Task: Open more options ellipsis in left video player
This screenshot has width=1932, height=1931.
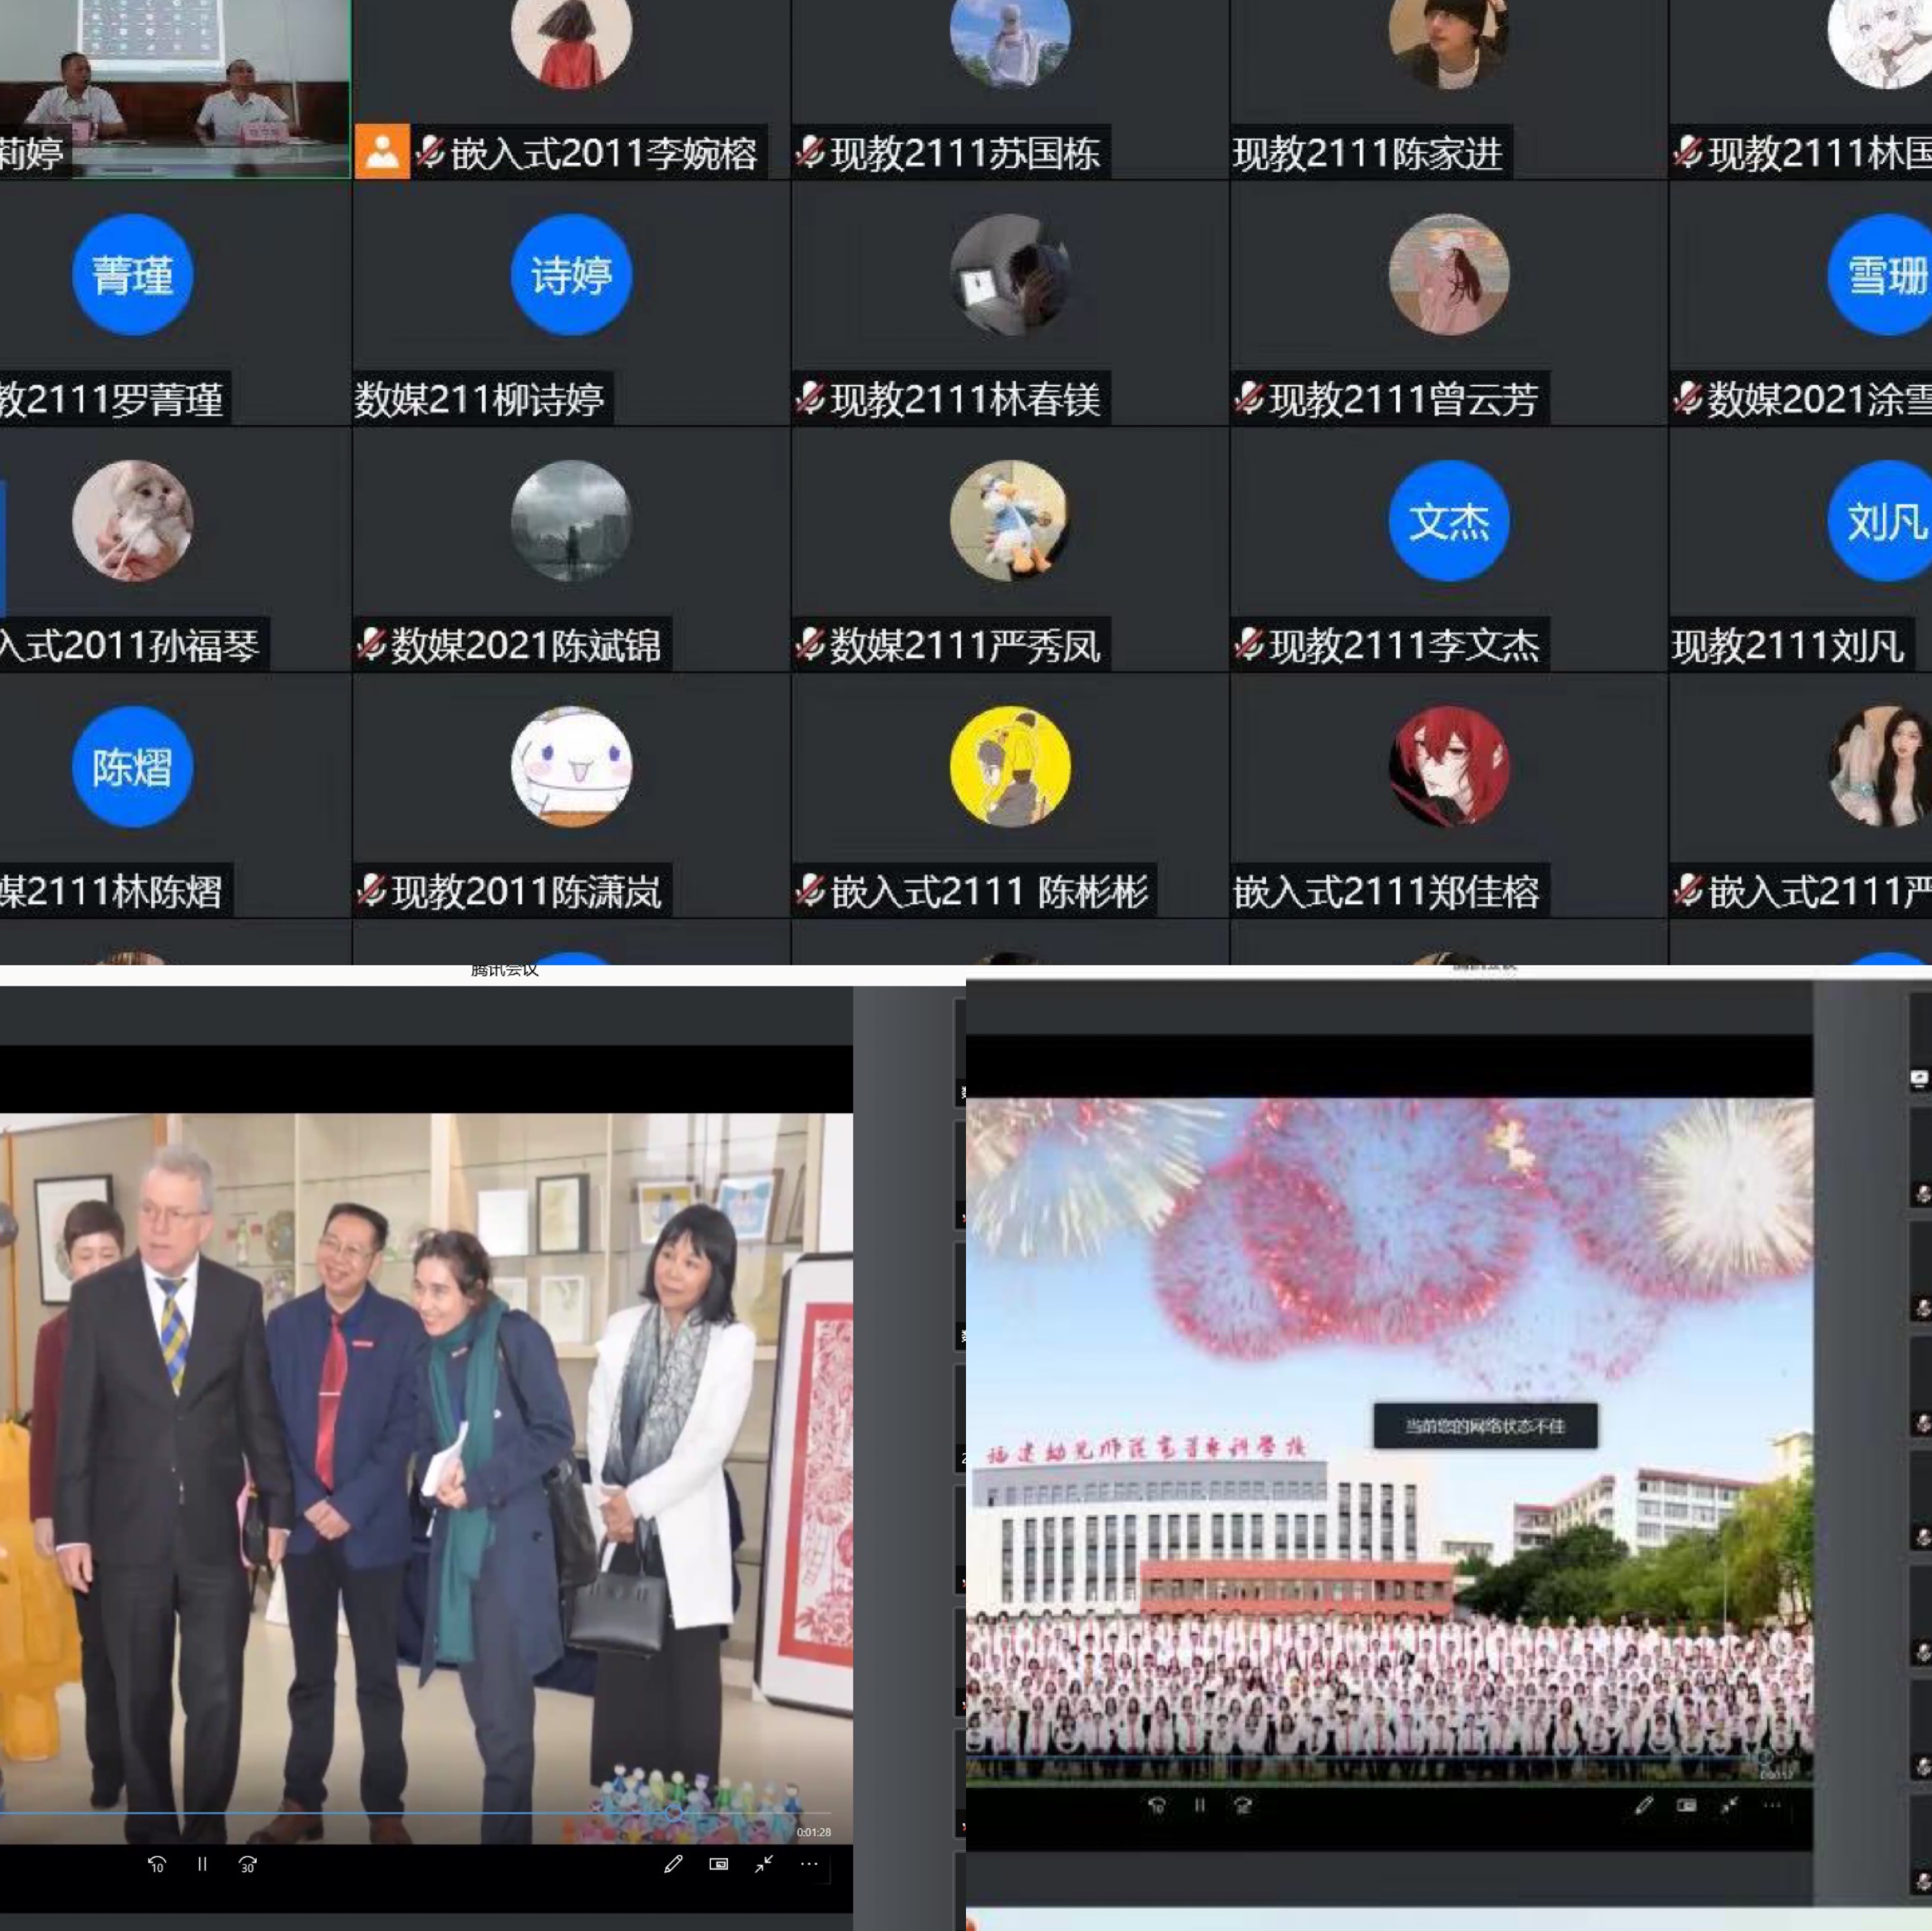Action: pos(809,1864)
